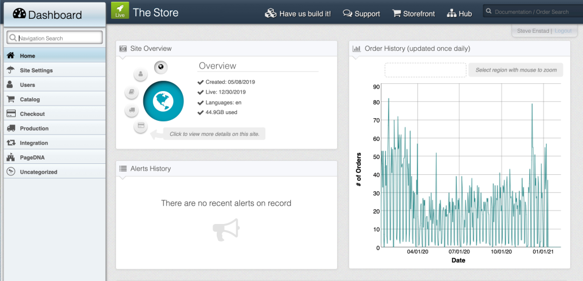Click the megaphone icon in Alerts History
The height and width of the screenshot is (281, 583).
coord(226,229)
